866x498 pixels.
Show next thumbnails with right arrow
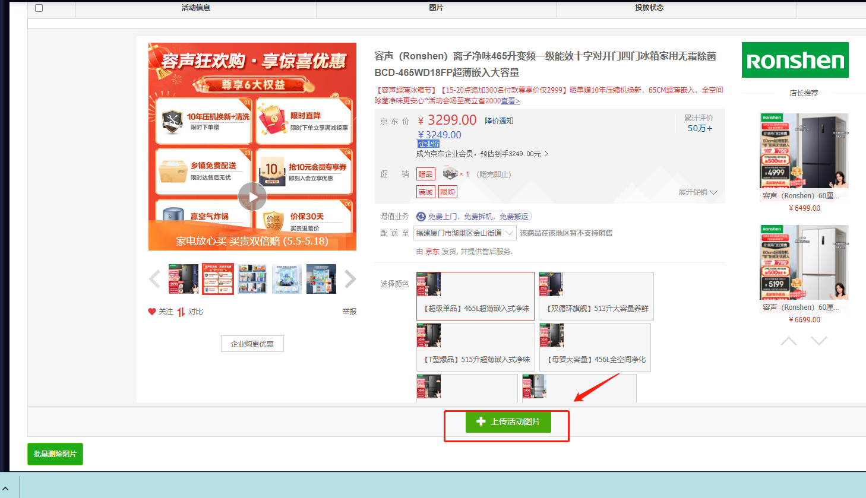click(350, 279)
